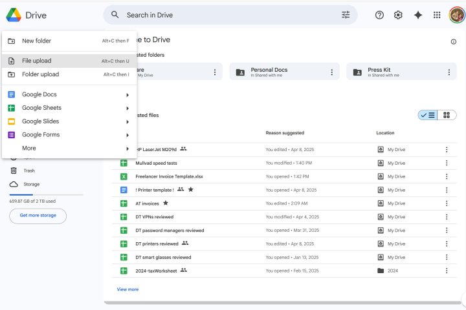The height and width of the screenshot is (310, 466).
Task: Click Get more storage button
Action: (x=38, y=216)
